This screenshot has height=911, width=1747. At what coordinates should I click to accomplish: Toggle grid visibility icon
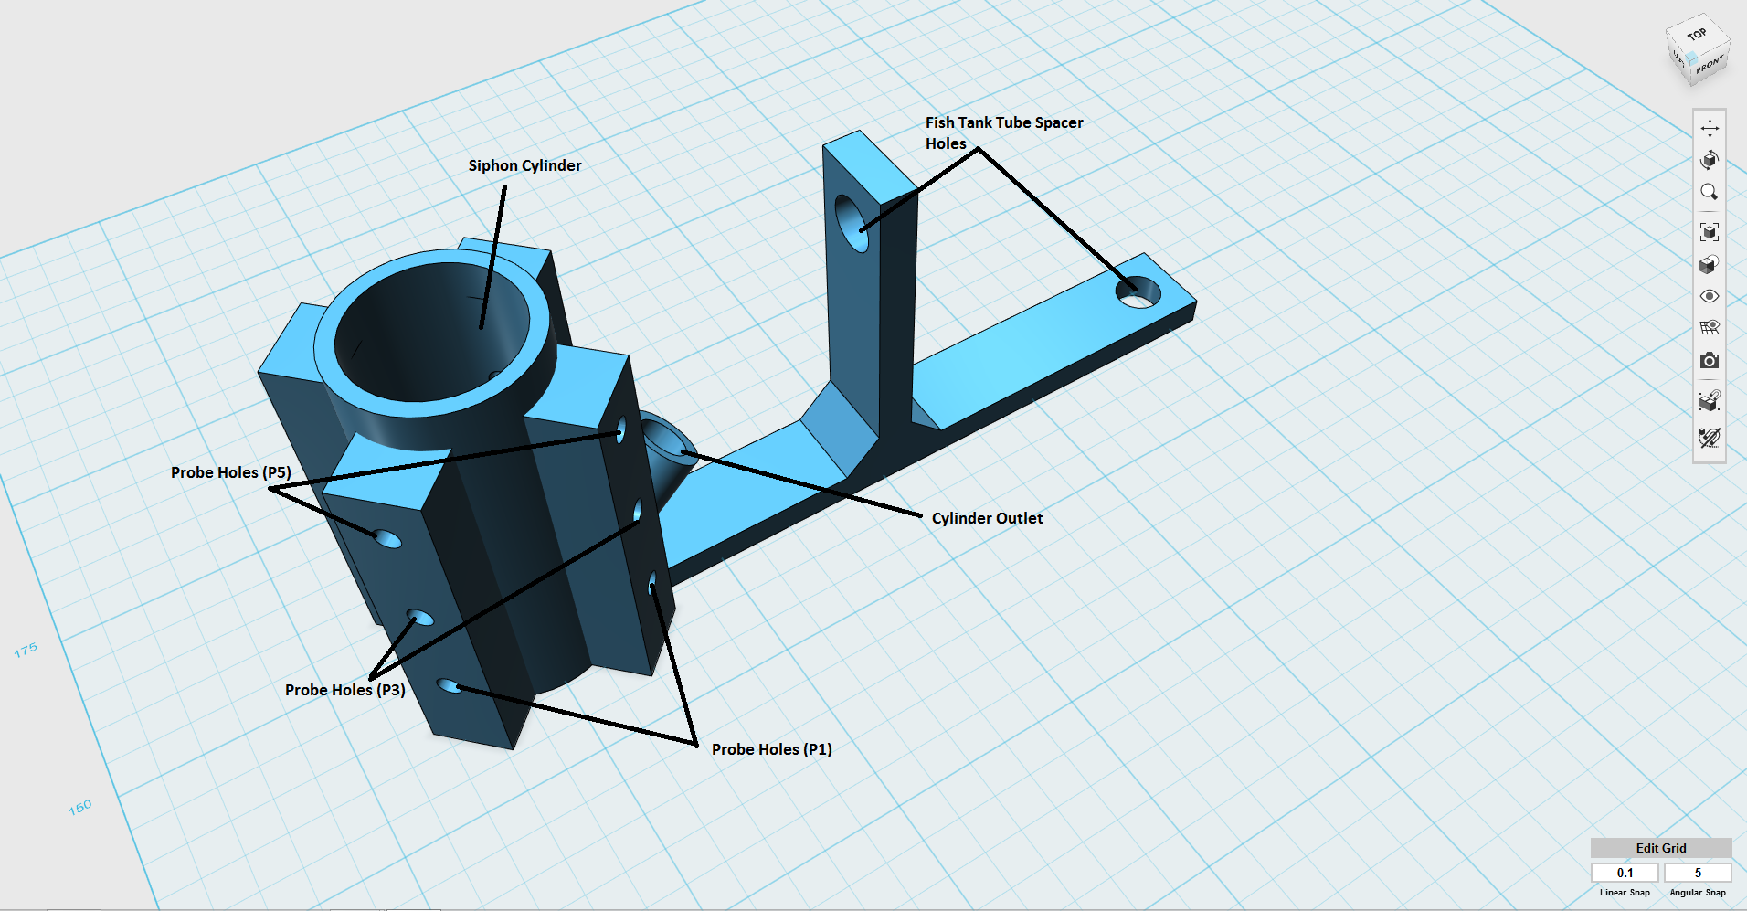pyautogui.click(x=1710, y=327)
